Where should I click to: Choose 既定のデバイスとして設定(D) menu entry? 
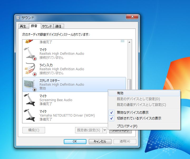(x=144, y=99)
